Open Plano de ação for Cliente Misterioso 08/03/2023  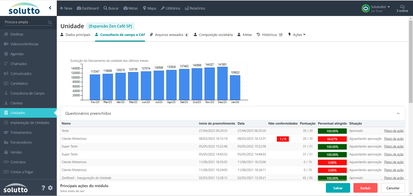coord(394,139)
